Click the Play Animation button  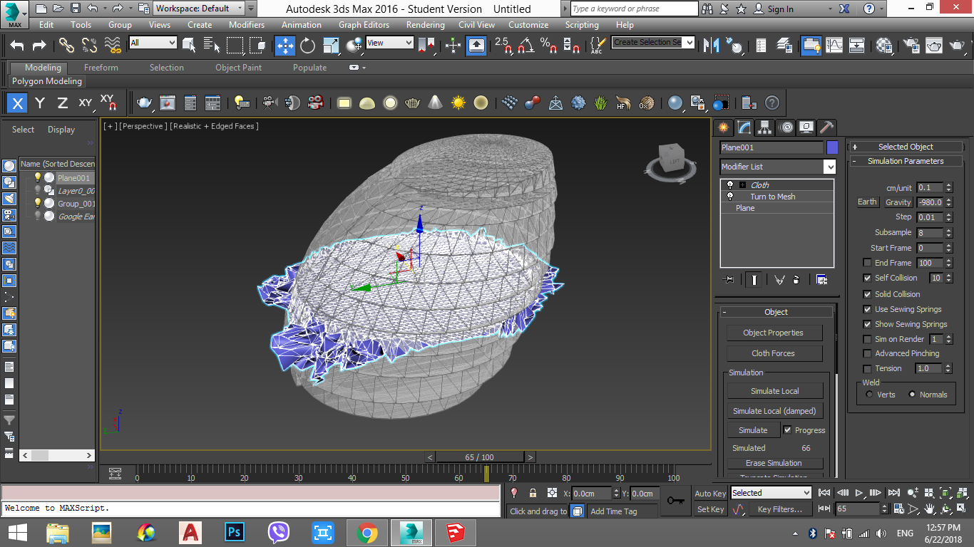tap(859, 493)
